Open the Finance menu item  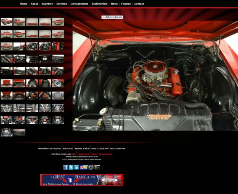click(x=126, y=4)
